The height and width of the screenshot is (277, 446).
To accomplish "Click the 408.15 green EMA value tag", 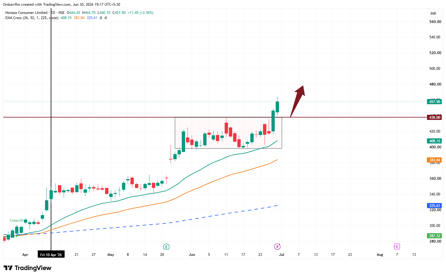I will [435, 141].
